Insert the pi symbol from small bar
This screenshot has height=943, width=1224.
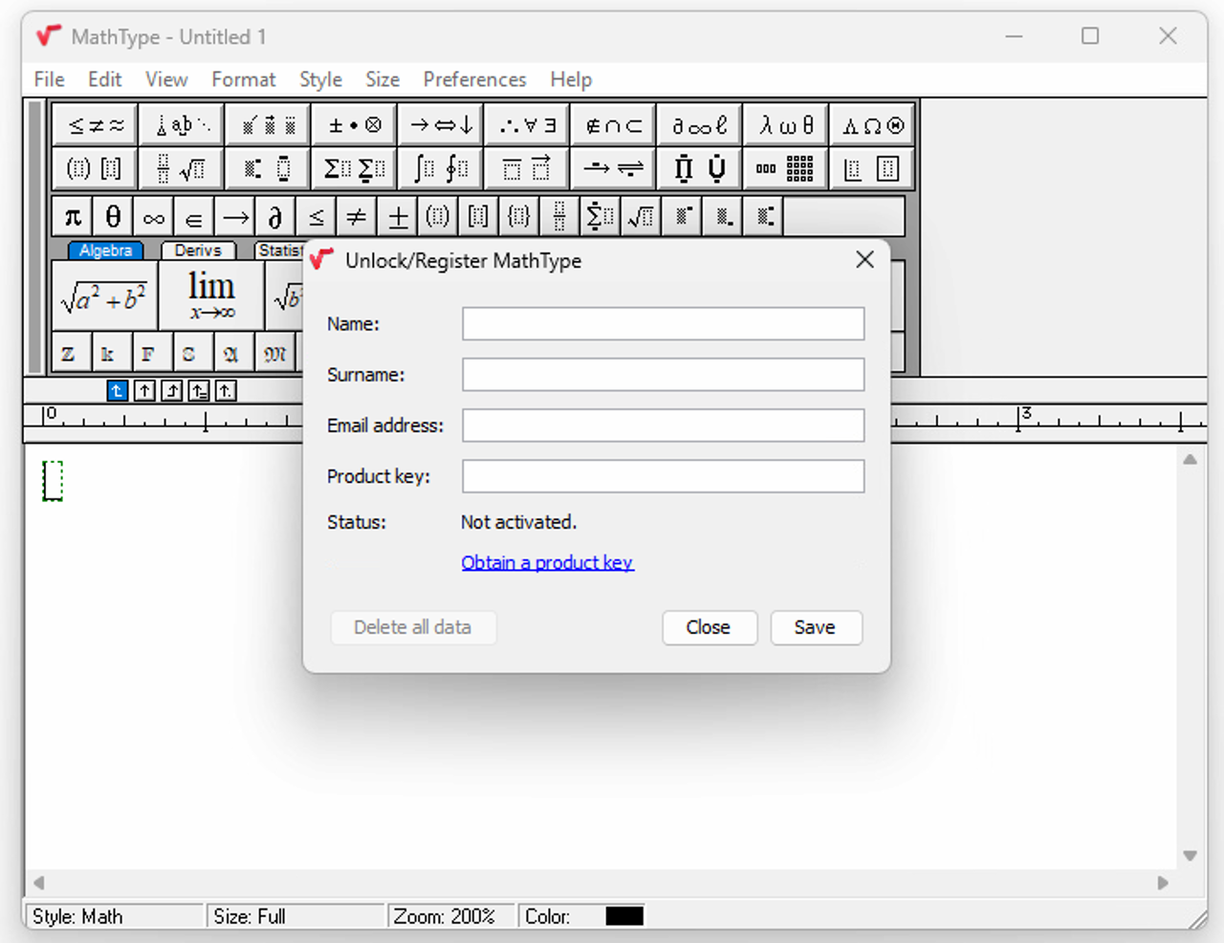coord(73,217)
